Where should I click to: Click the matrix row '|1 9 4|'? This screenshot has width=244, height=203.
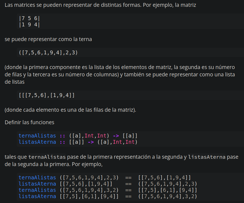tap(30, 25)
